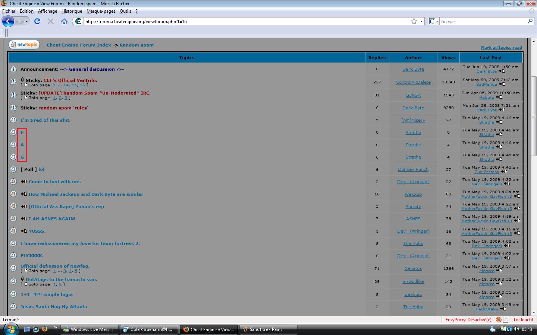The image size is (537, 335).
Task: Click Mark all topics read
Action: [x=501, y=47]
